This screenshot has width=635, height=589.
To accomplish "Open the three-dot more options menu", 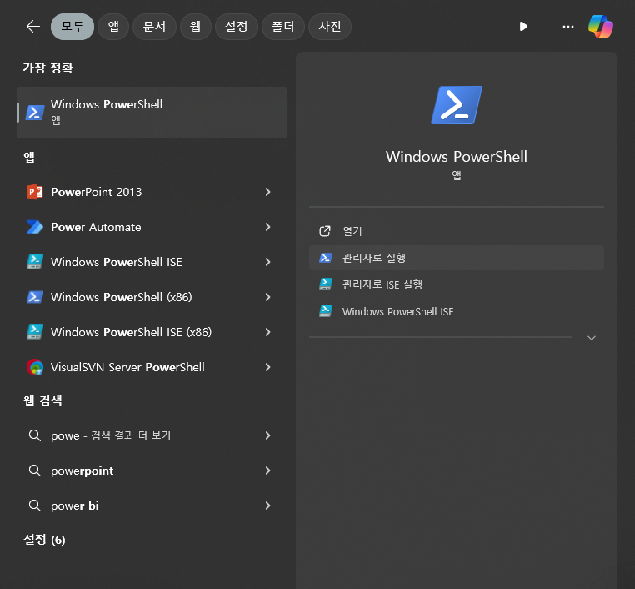I will point(568,27).
